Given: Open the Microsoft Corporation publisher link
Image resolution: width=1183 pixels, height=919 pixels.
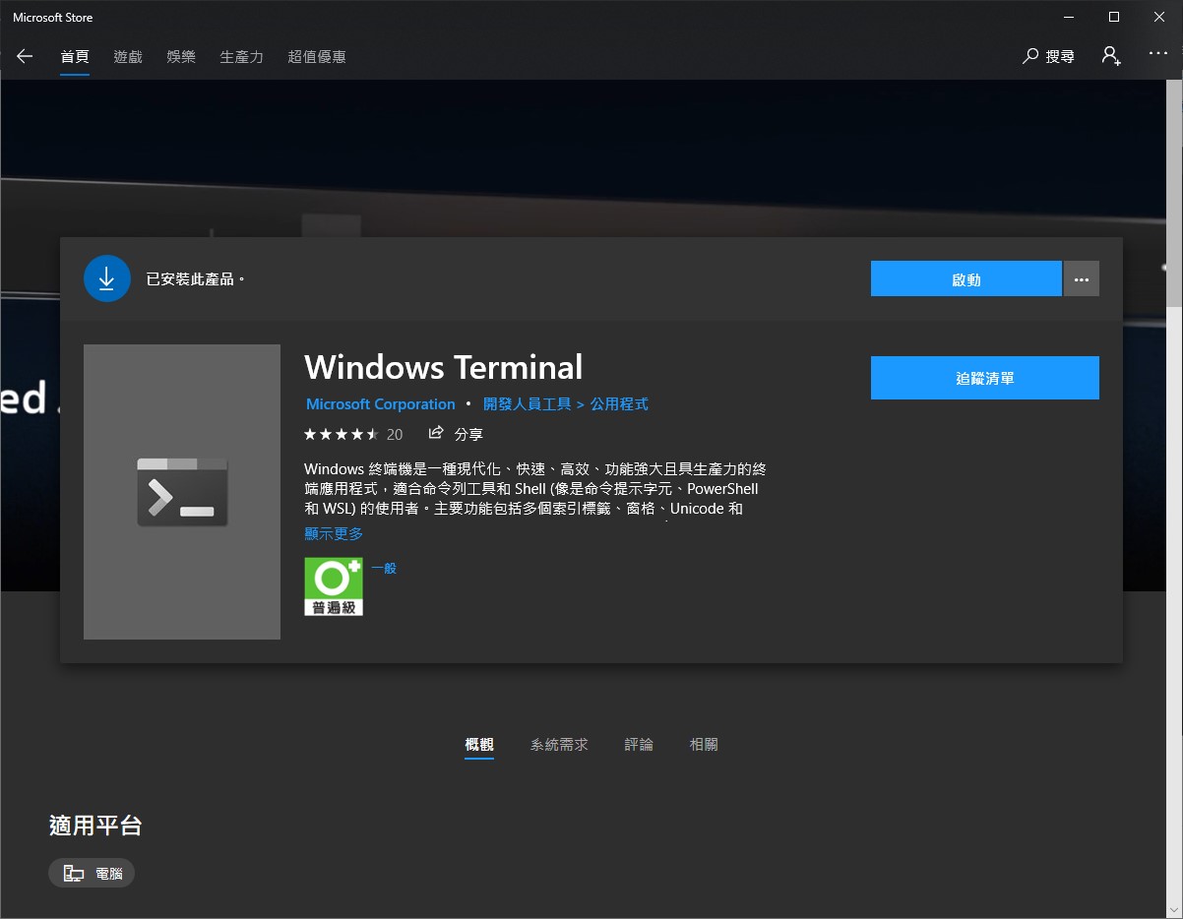Looking at the screenshot, I should click(x=381, y=404).
